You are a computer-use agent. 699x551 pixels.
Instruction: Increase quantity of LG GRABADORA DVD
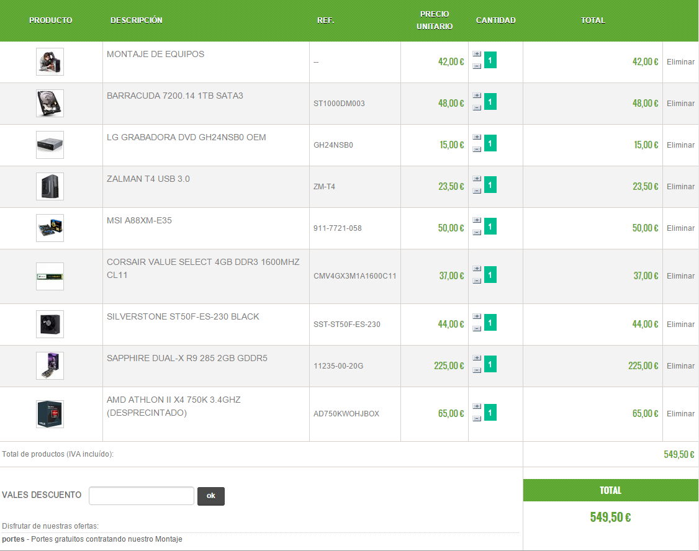coord(477,137)
